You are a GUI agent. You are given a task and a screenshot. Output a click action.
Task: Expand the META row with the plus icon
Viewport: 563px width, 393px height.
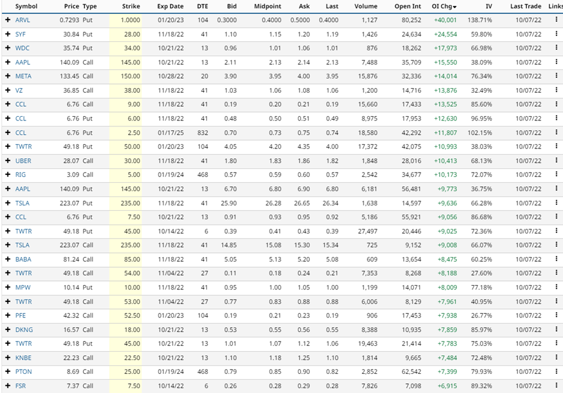(8, 76)
